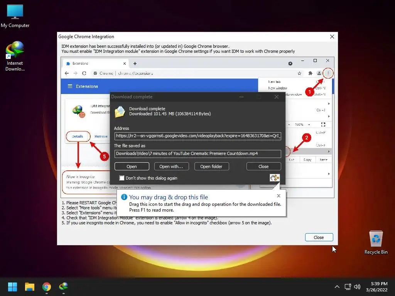Open Internet Download Manager taskbar icon
Image resolution: width=395 pixels, height=296 pixels.
tap(64, 287)
